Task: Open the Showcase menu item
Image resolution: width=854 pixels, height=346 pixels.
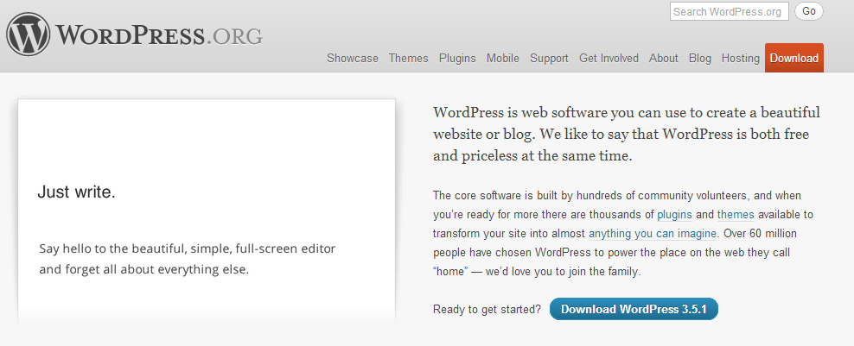Action: tap(352, 59)
